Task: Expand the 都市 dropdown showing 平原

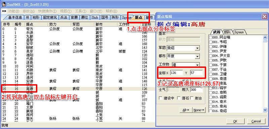Action: click(x=197, y=56)
